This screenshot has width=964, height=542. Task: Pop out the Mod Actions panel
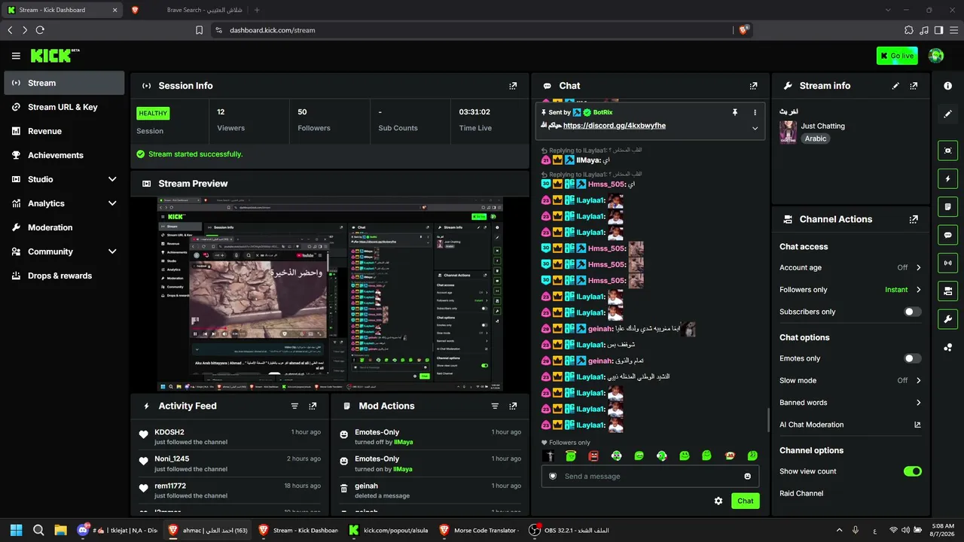click(x=513, y=406)
